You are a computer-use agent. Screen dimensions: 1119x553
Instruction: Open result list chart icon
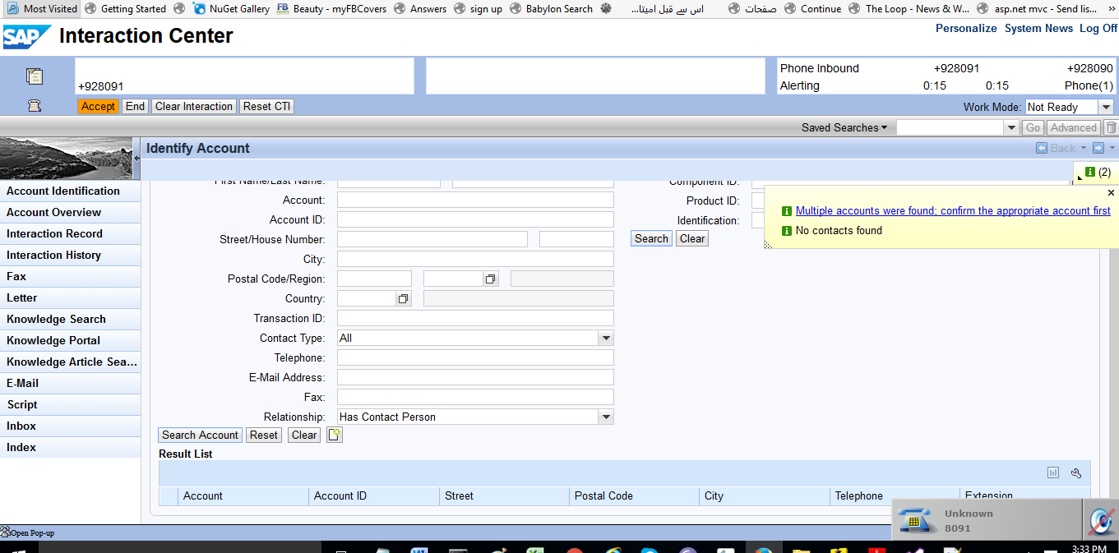(x=1052, y=472)
